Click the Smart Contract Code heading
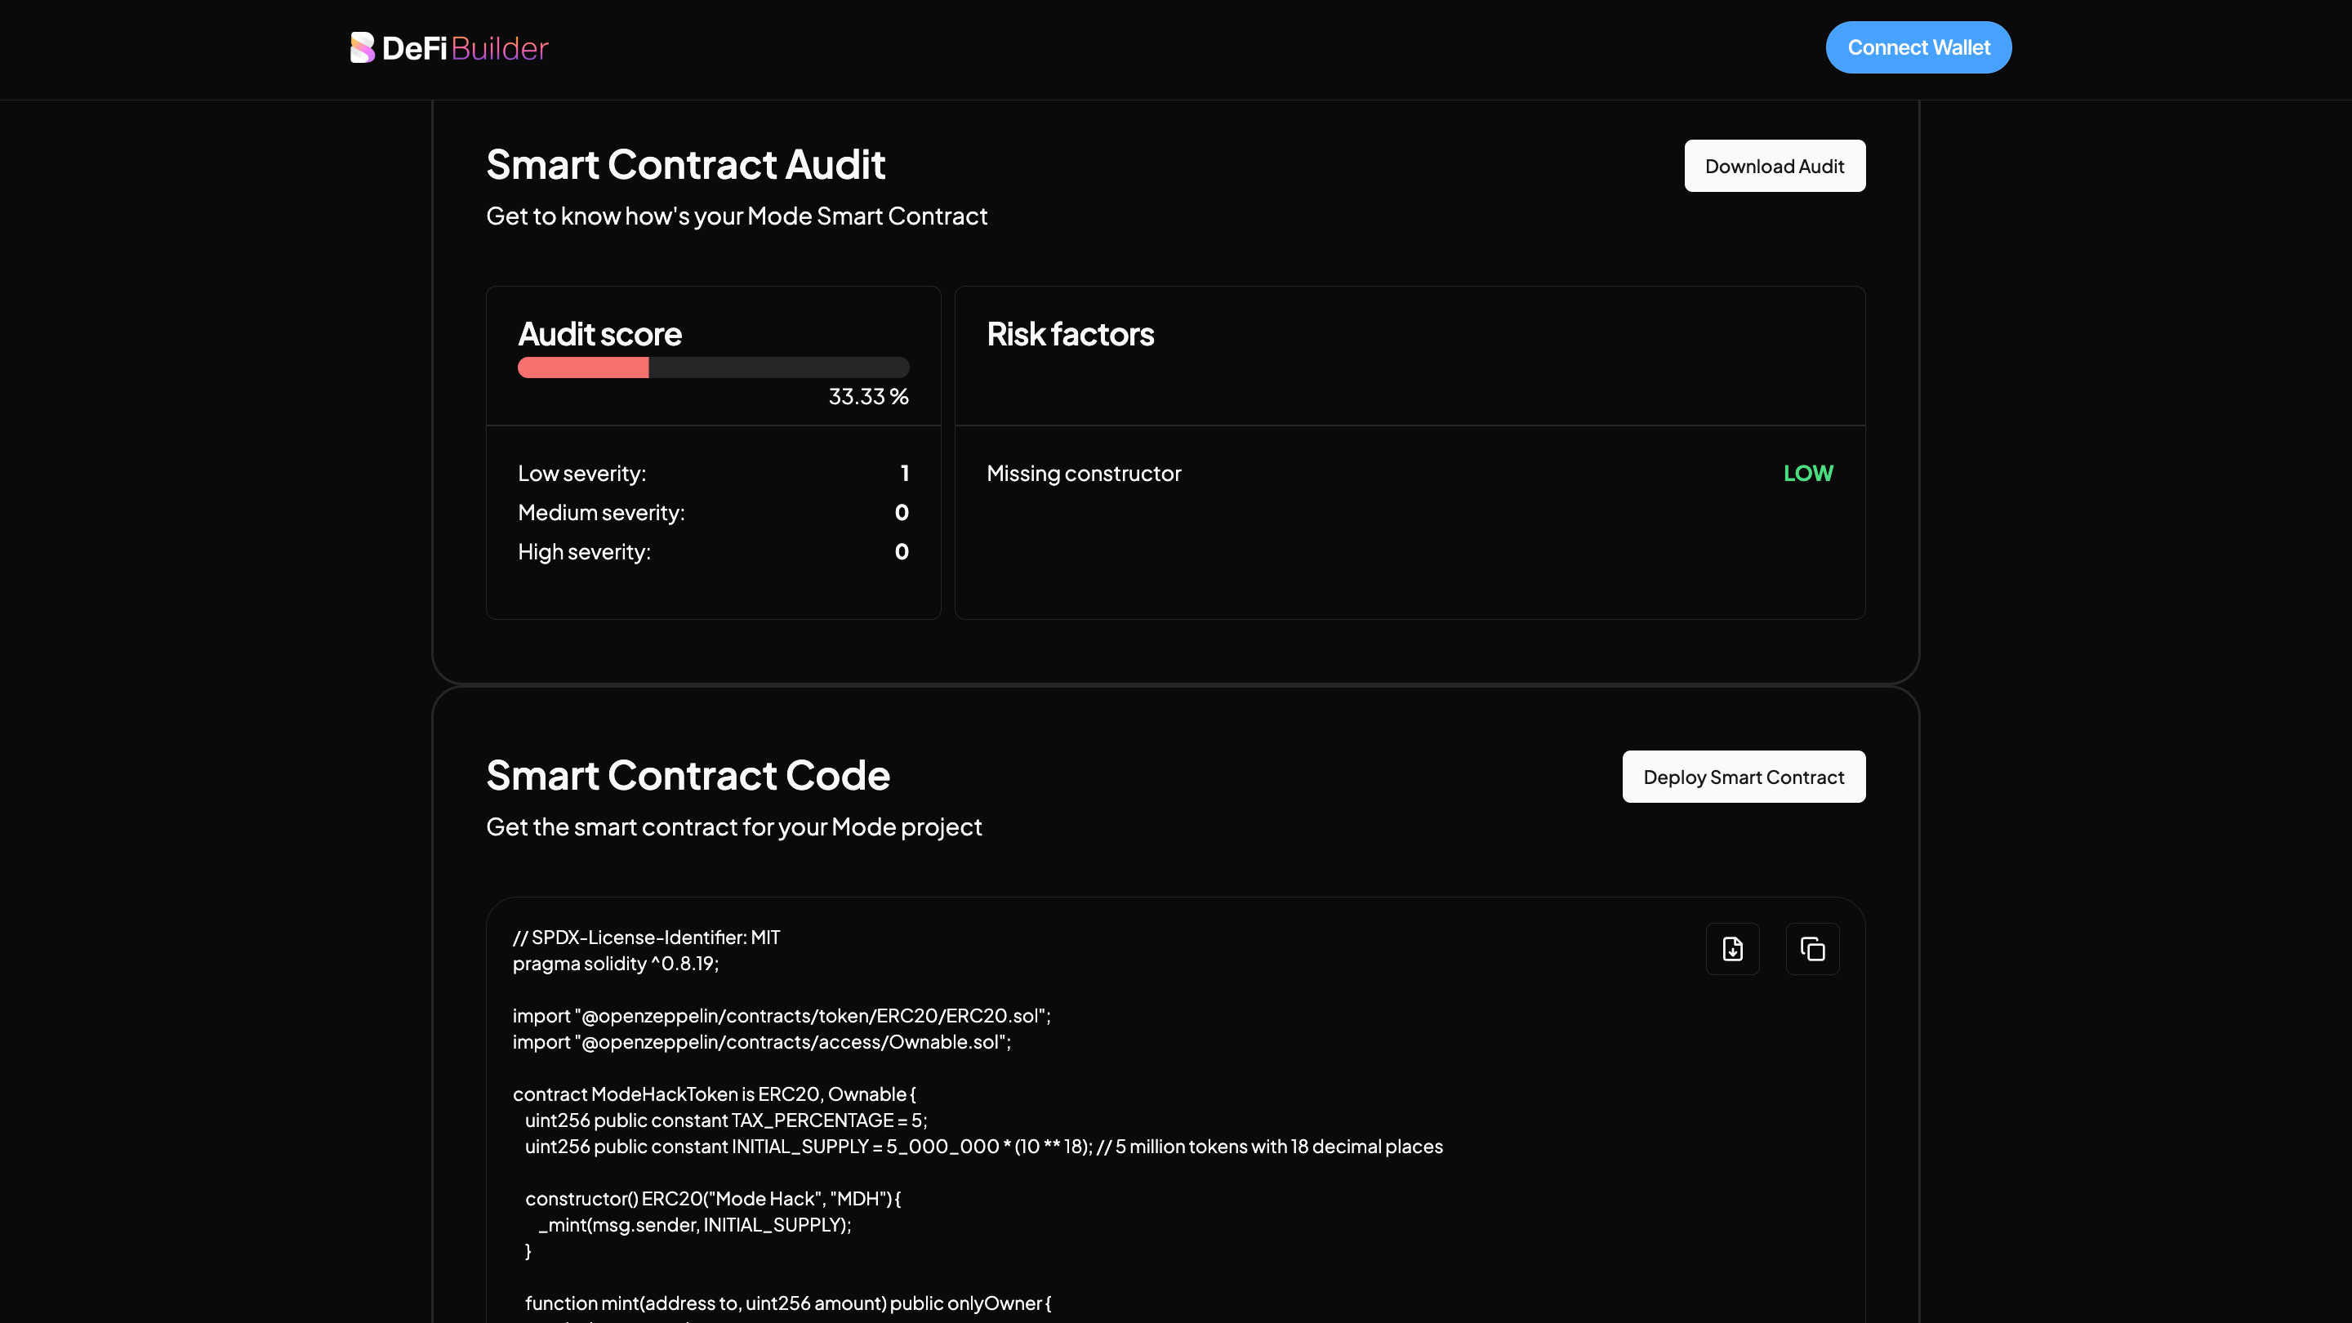The height and width of the screenshot is (1323, 2352). pos(688,775)
